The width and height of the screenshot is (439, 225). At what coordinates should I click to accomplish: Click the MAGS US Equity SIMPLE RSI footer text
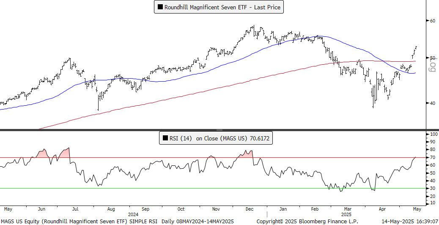[117, 221]
